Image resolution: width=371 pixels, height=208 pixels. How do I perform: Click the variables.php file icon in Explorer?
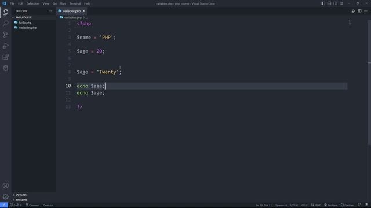pos(16,28)
